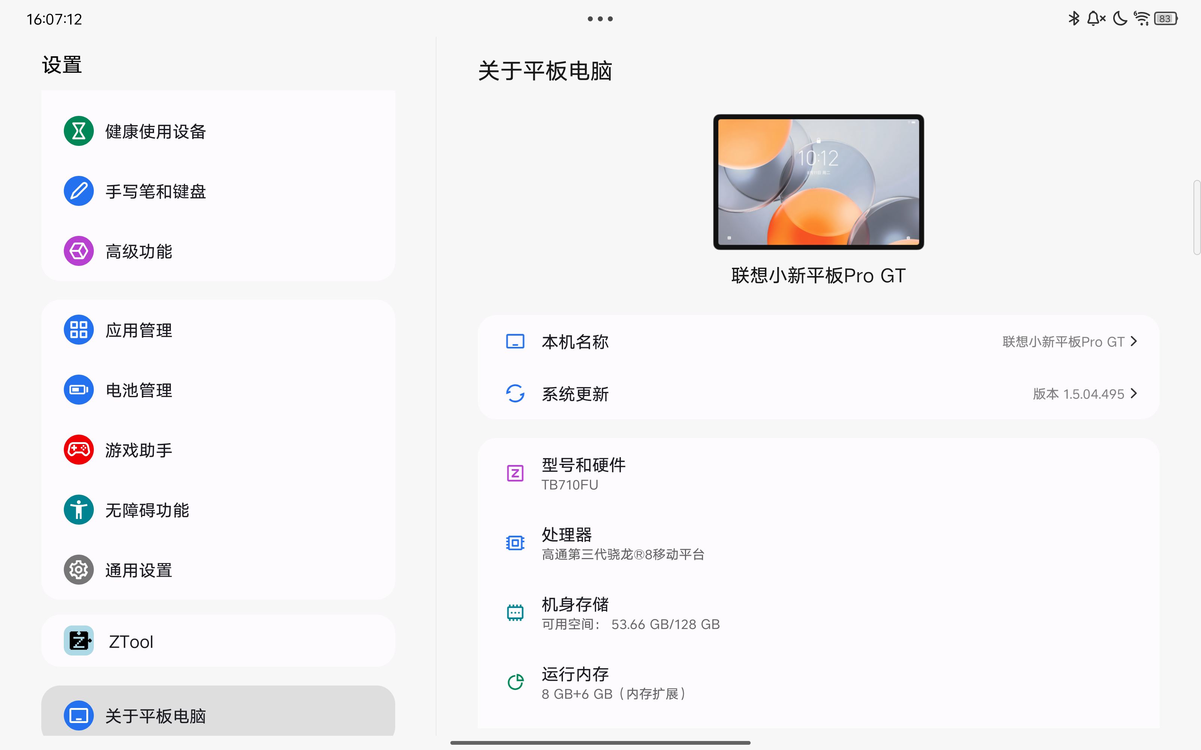This screenshot has height=750, width=1201.
Task: Select 手写笔和键盘 menu item
Action: pos(218,191)
